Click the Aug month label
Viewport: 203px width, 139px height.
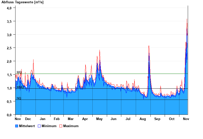pos(143,119)
